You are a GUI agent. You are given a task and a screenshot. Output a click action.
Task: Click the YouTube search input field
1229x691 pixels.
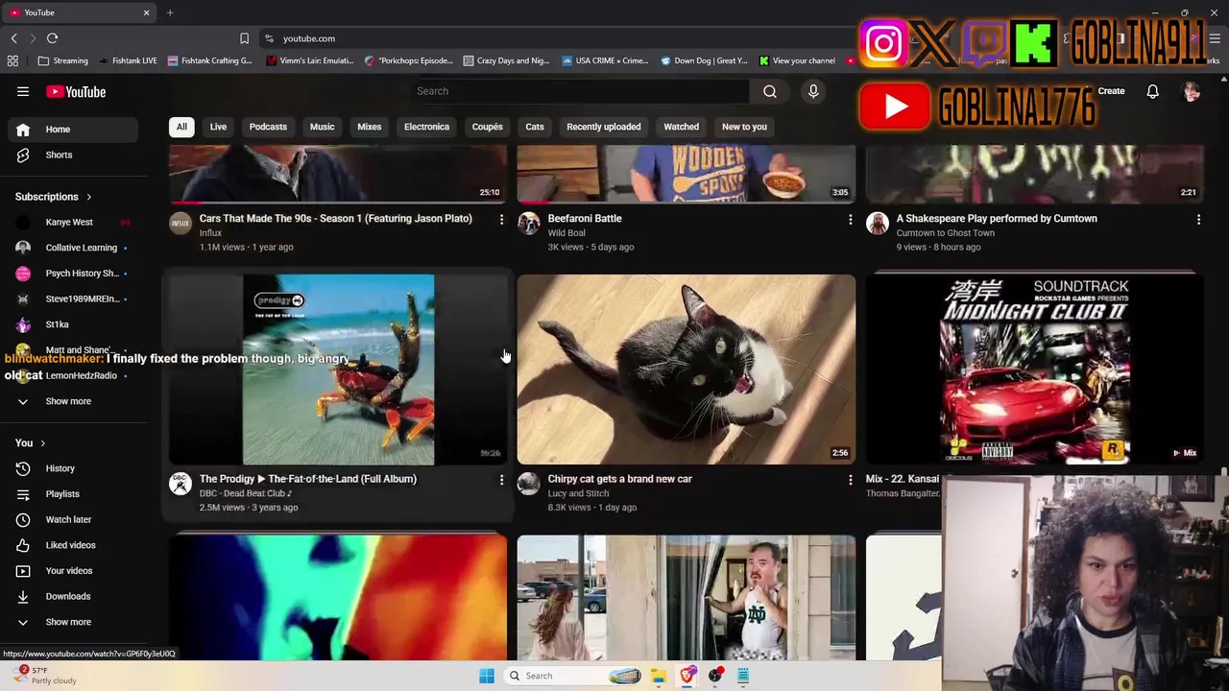coord(581,91)
